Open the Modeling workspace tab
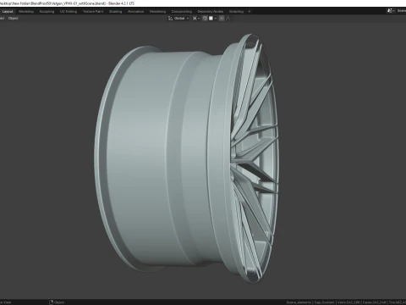 (x=26, y=12)
